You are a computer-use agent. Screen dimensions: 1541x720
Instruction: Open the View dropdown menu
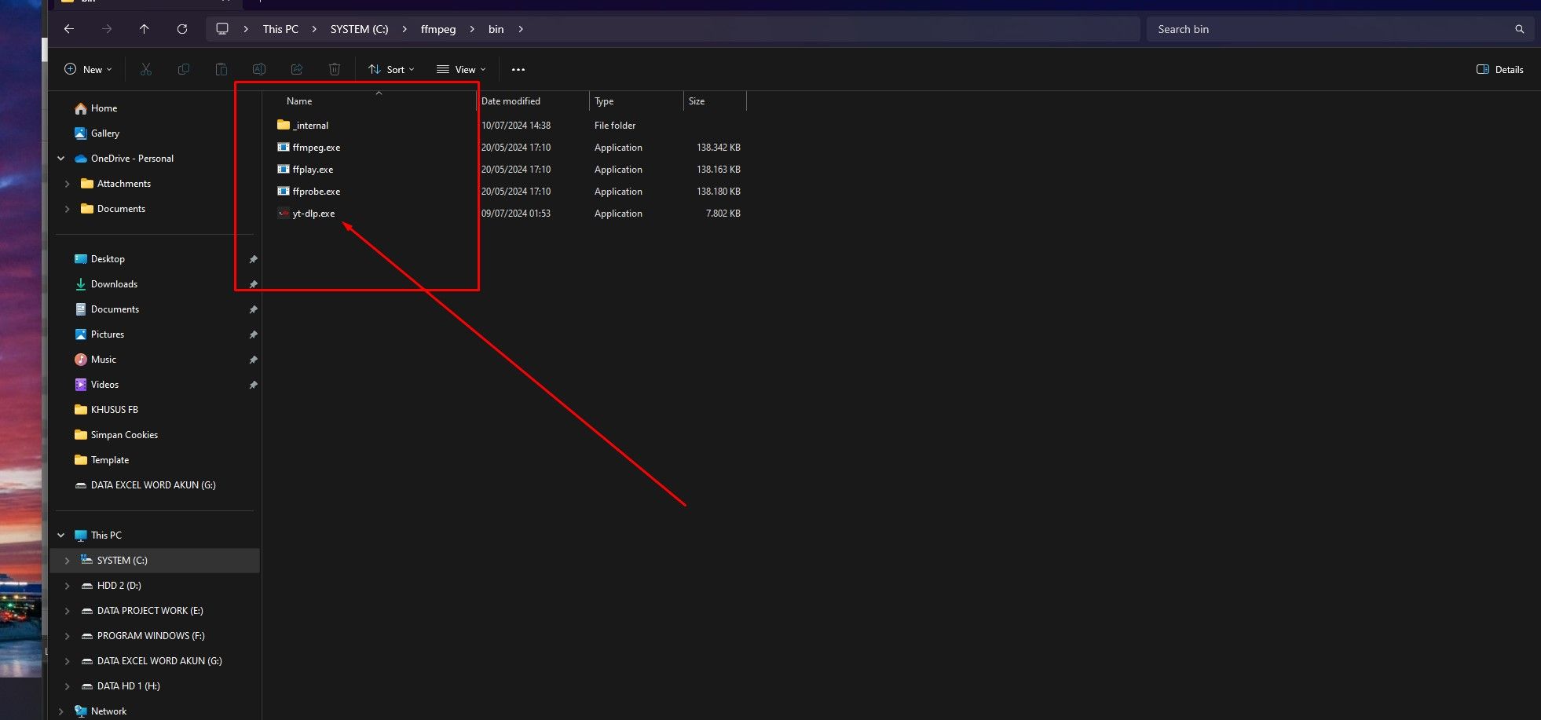pyautogui.click(x=461, y=69)
